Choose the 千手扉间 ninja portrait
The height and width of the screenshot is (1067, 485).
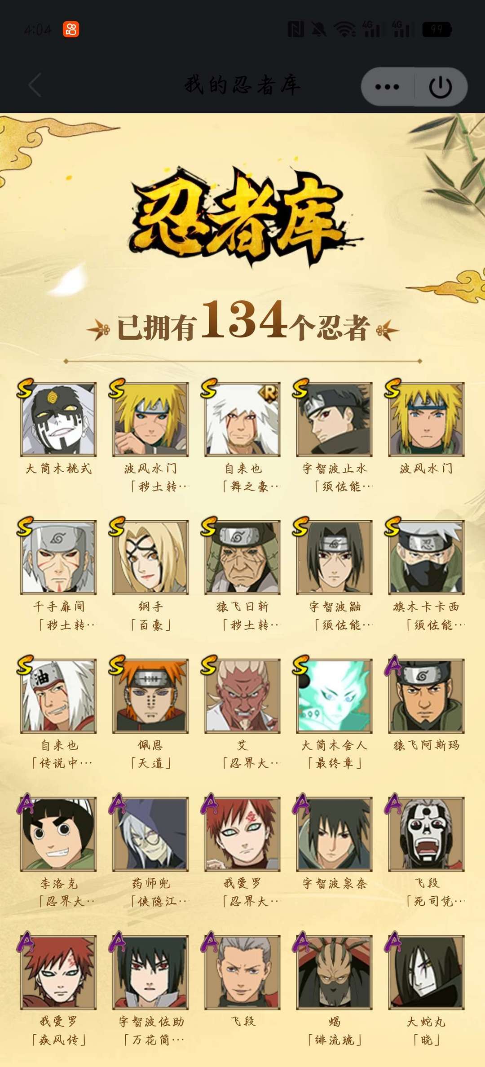click(x=58, y=557)
